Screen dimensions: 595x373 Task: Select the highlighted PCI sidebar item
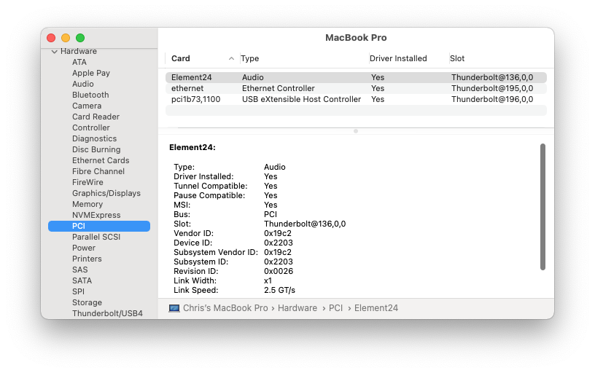tap(99, 227)
